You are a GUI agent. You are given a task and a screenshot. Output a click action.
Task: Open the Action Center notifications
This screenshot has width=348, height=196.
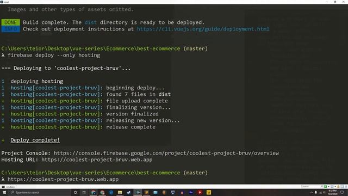point(342,192)
